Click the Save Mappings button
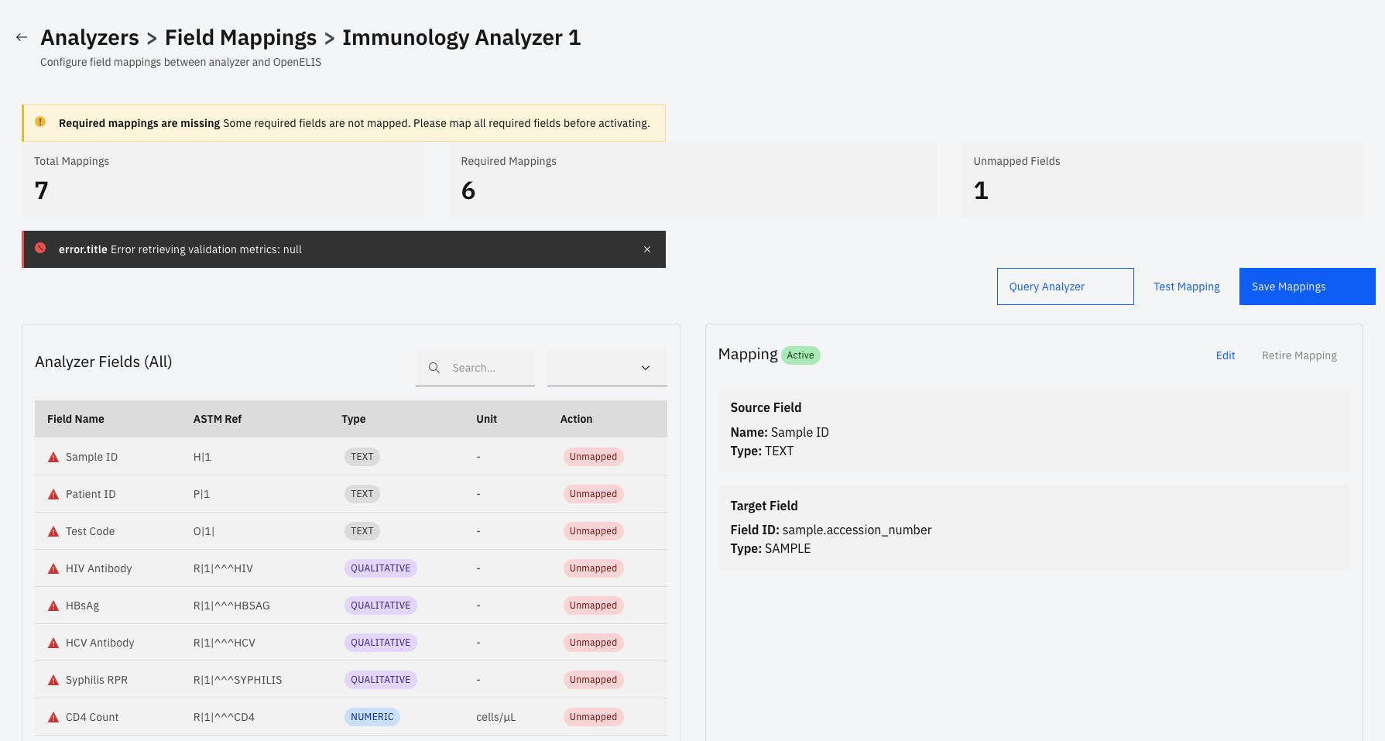 click(1307, 286)
